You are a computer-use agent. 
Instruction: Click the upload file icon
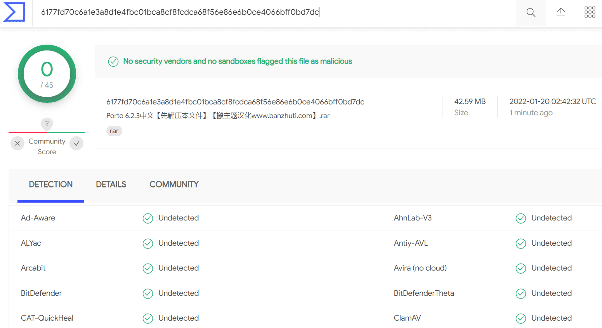(560, 12)
